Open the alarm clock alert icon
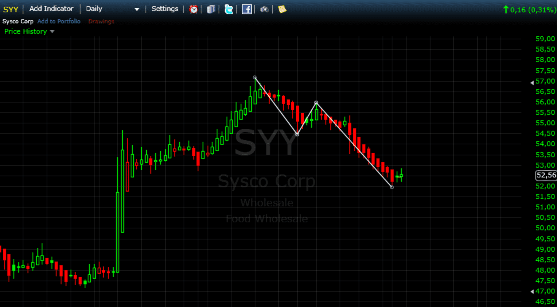 click(x=193, y=9)
